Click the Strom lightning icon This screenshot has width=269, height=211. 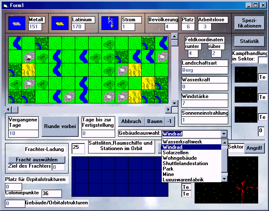[110, 23]
